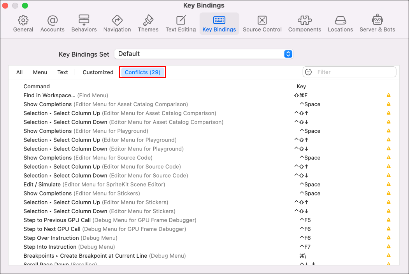Switch to the All tab
409x274 pixels.
(19, 72)
